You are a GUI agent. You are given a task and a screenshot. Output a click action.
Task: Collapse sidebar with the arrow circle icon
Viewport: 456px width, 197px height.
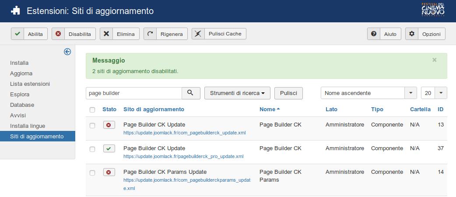(x=67, y=52)
